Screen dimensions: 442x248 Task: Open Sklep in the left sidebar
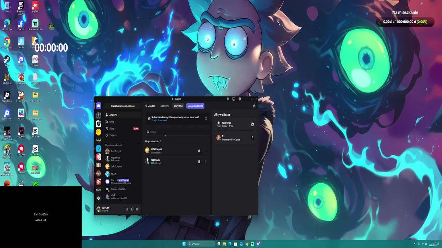(x=123, y=128)
